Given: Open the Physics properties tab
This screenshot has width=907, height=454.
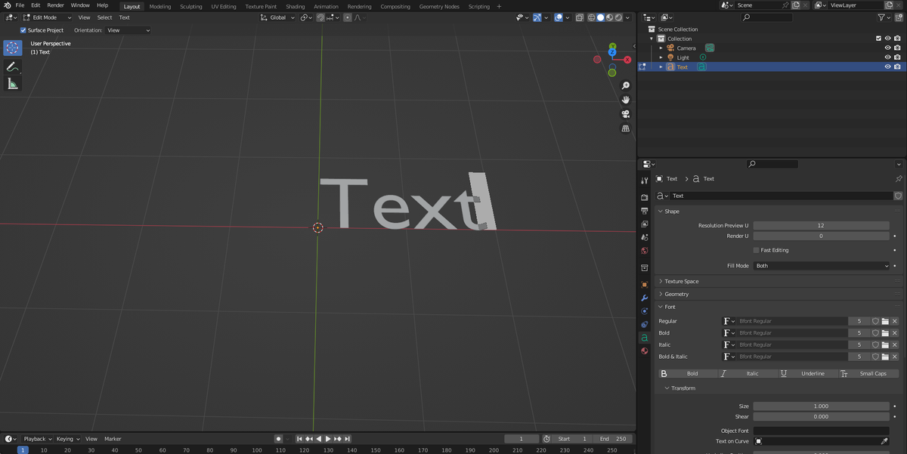Looking at the screenshot, I should point(645,311).
